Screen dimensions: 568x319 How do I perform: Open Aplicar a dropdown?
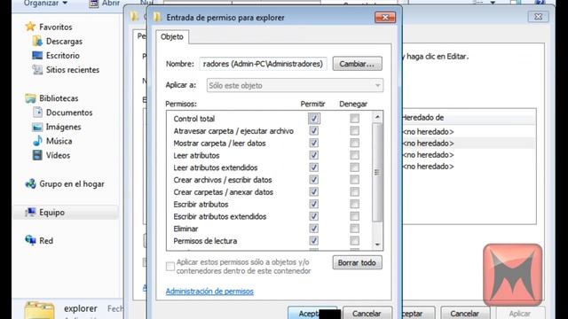(x=295, y=85)
